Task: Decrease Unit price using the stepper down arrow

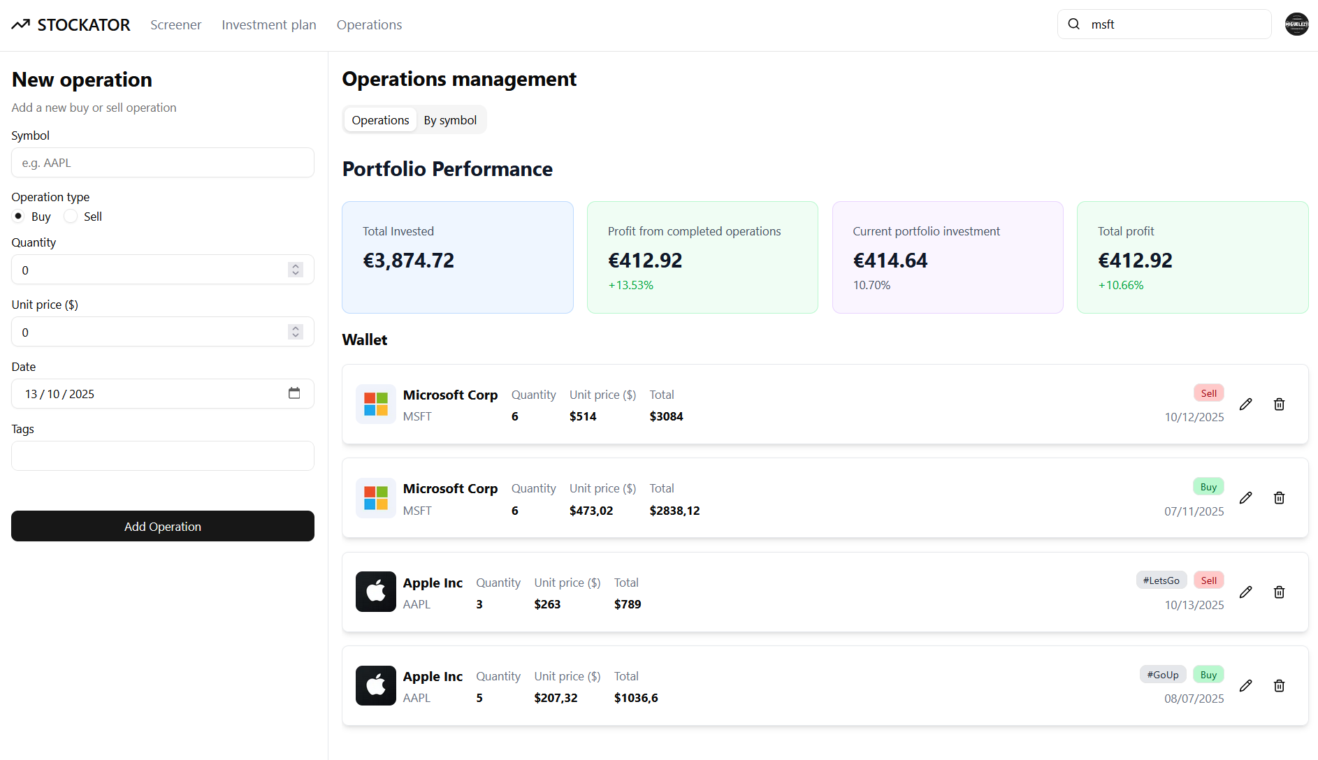Action: click(x=295, y=336)
